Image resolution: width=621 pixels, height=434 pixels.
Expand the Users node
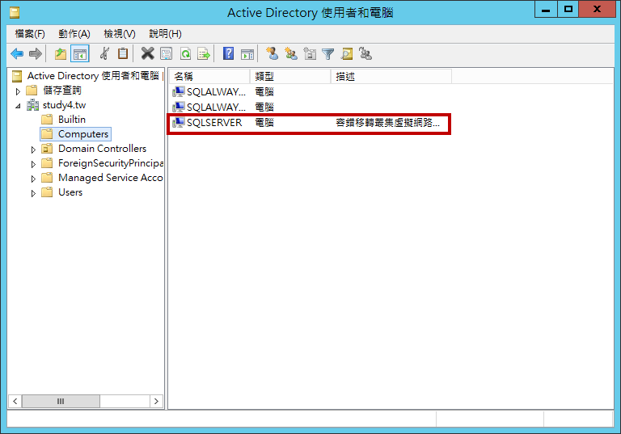coord(33,194)
